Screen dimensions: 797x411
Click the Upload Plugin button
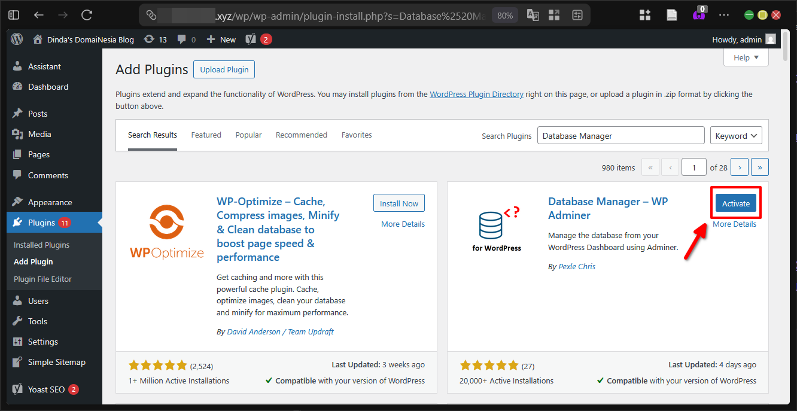click(x=224, y=69)
